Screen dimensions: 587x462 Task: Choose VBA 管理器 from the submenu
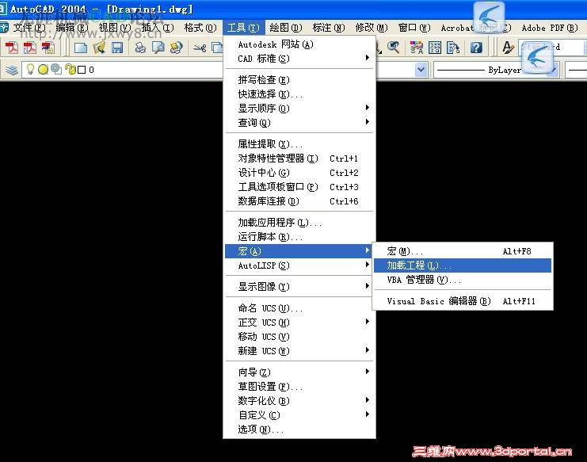[463, 280]
